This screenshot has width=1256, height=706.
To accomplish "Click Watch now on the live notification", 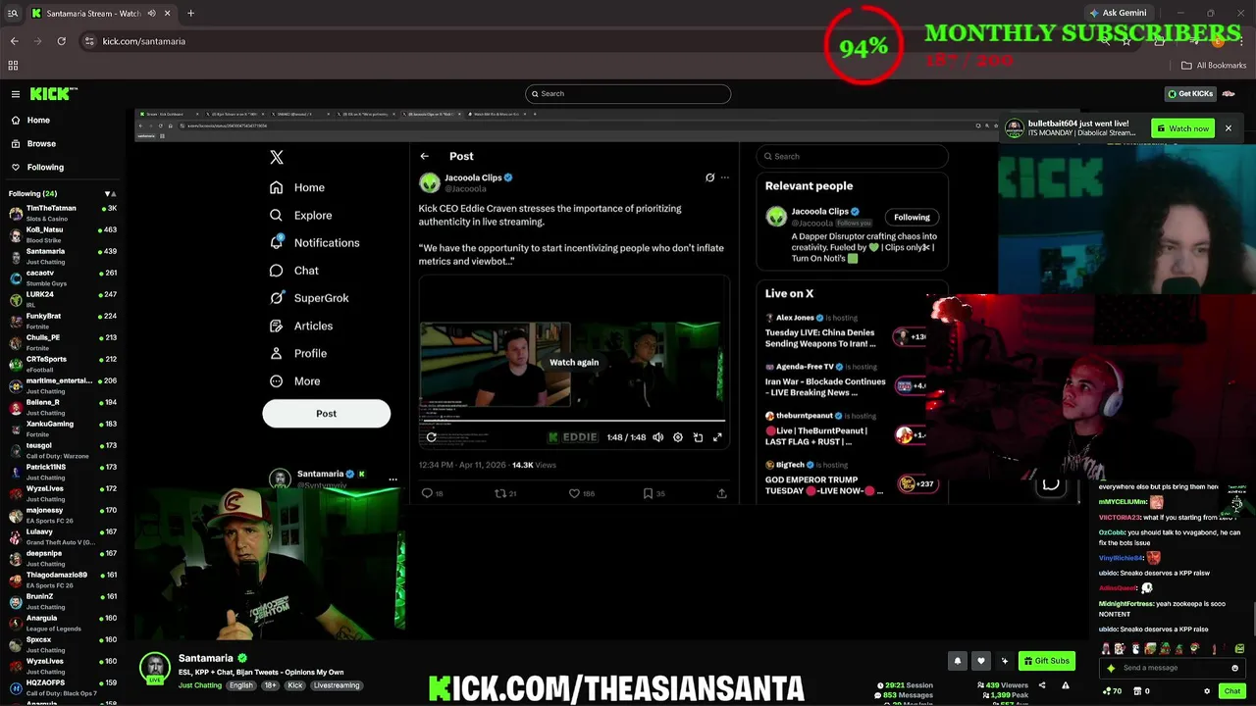I will tap(1182, 128).
